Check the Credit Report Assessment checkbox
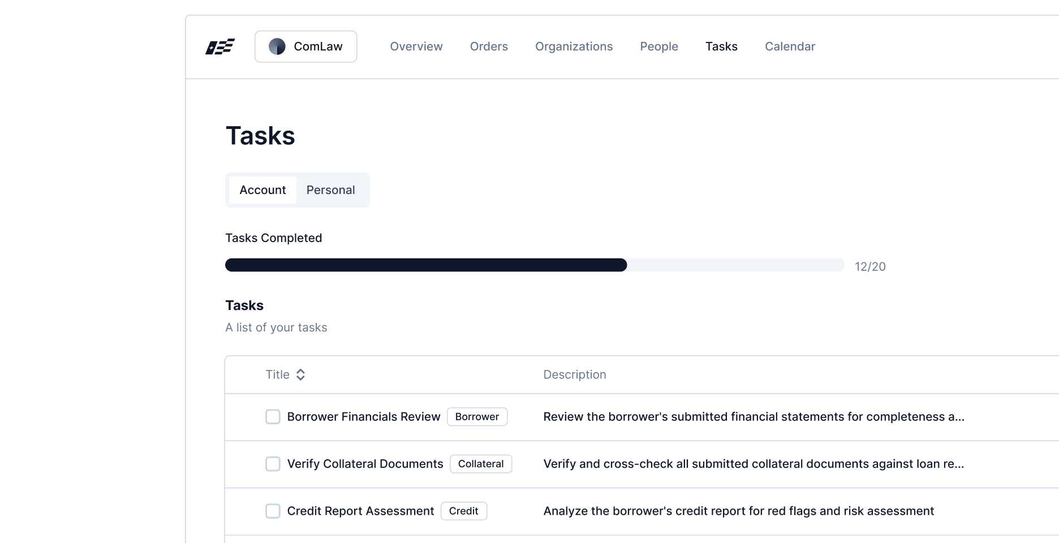Viewport: 1059px width, 543px height. pyautogui.click(x=273, y=511)
